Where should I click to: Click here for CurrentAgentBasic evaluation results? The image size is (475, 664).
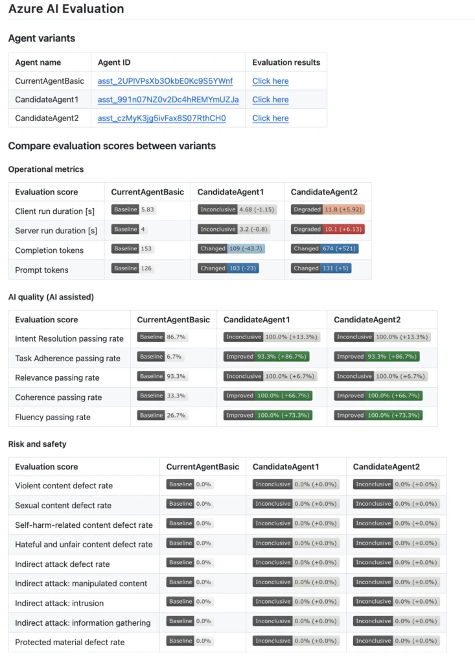point(270,80)
